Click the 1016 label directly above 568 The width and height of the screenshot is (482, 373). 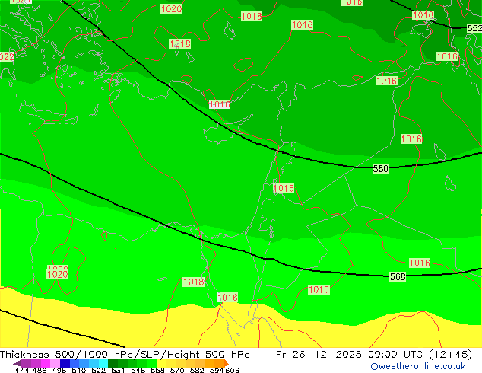tap(420, 263)
